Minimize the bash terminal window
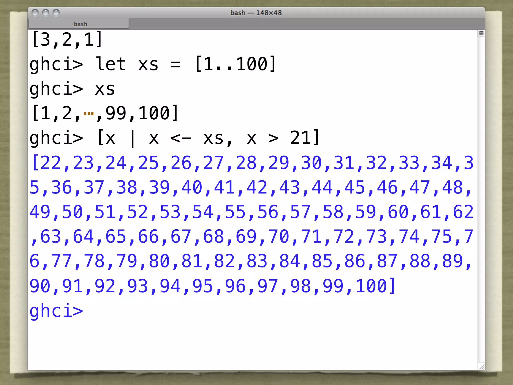 [x=46, y=13]
